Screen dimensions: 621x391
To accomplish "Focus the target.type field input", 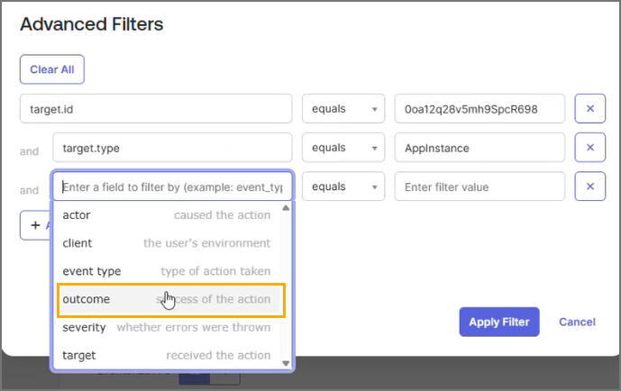I will point(172,147).
